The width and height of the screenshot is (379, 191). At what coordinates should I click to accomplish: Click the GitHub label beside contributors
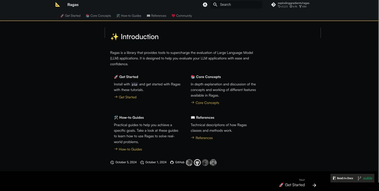click(x=180, y=162)
